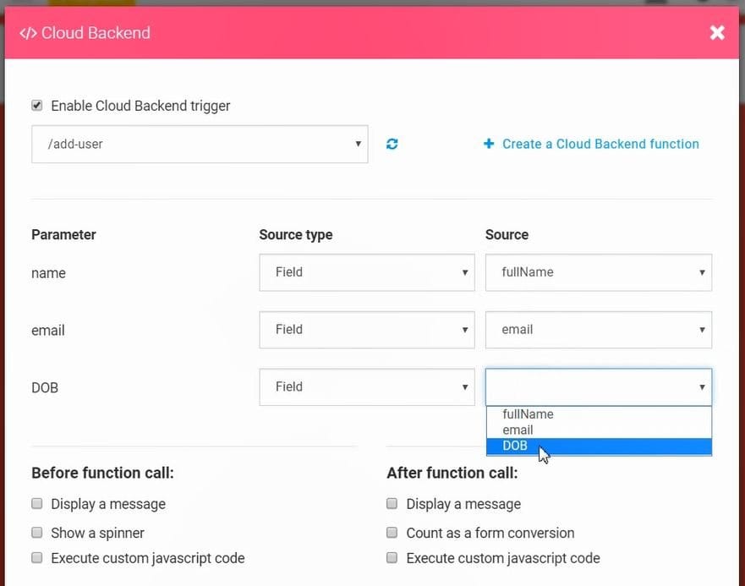Enable Count as a form conversion
The image size is (745, 586).
click(392, 533)
